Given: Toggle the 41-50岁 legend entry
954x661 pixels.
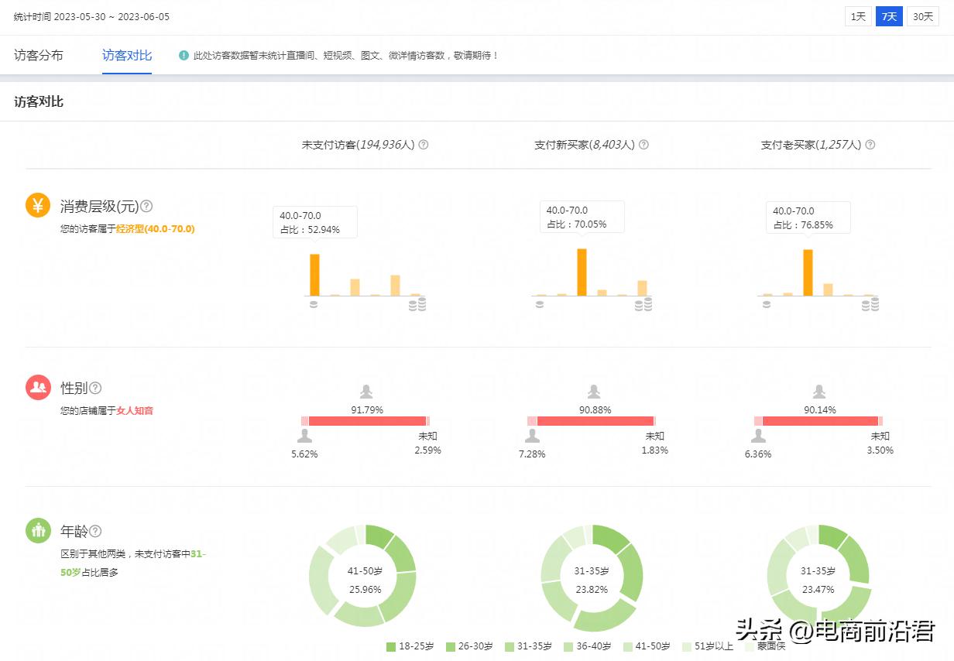Looking at the screenshot, I should pyautogui.click(x=647, y=646).
